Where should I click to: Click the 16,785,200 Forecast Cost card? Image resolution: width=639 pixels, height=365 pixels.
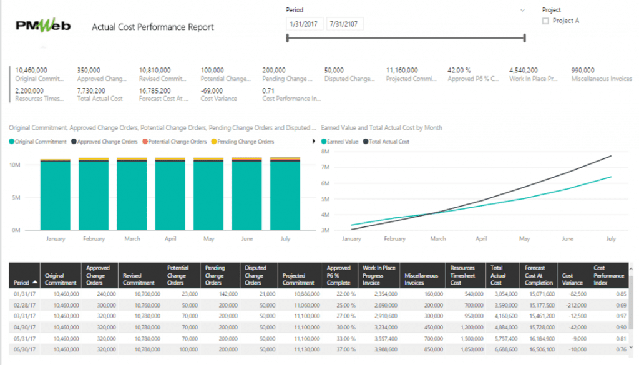pyautogui.click(x=163, y=94)
